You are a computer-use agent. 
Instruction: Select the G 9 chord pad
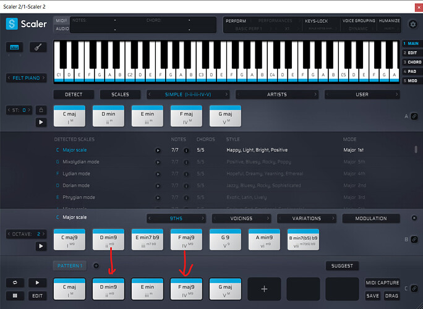click(x=225, y=240)
